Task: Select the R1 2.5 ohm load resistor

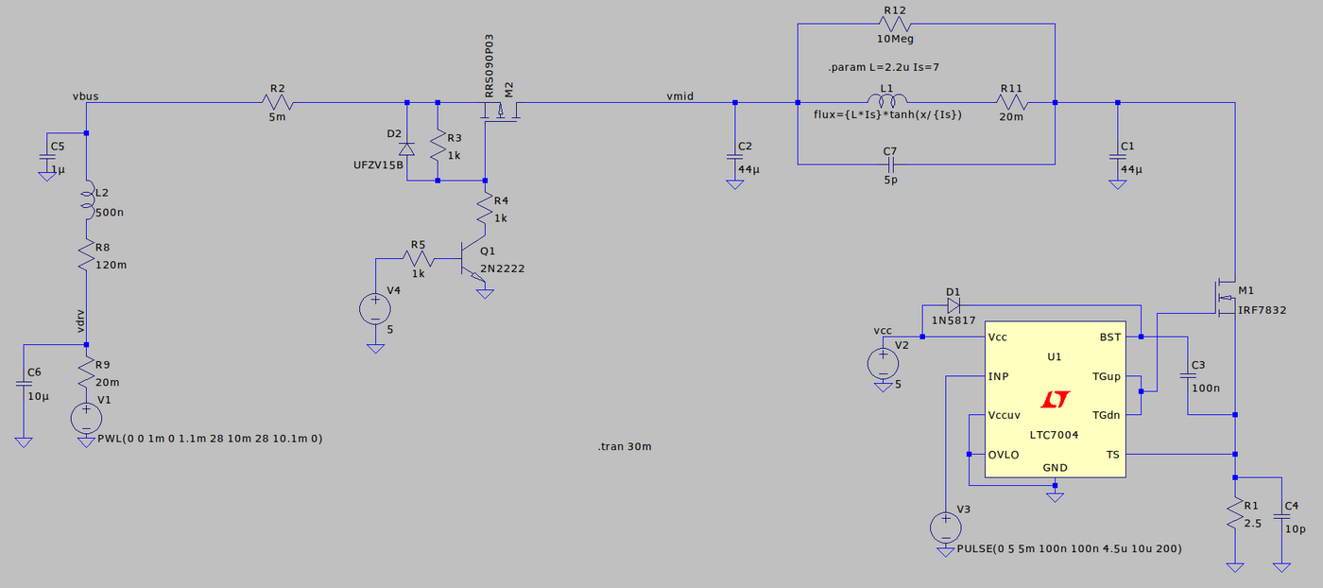Action: [1234, 514]
